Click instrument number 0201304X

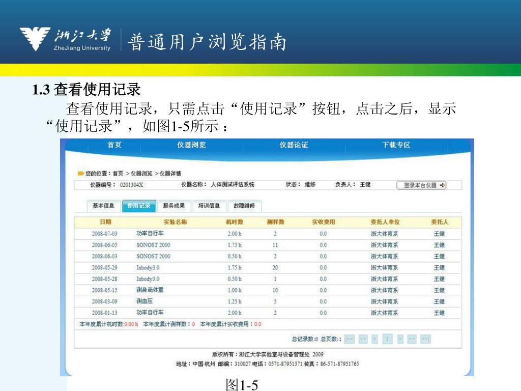132,185
